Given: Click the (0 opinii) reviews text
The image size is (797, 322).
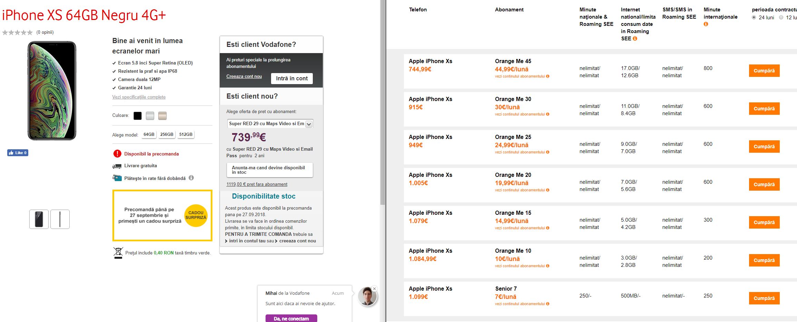Looking at the screenshot, I should coord(45,32).
